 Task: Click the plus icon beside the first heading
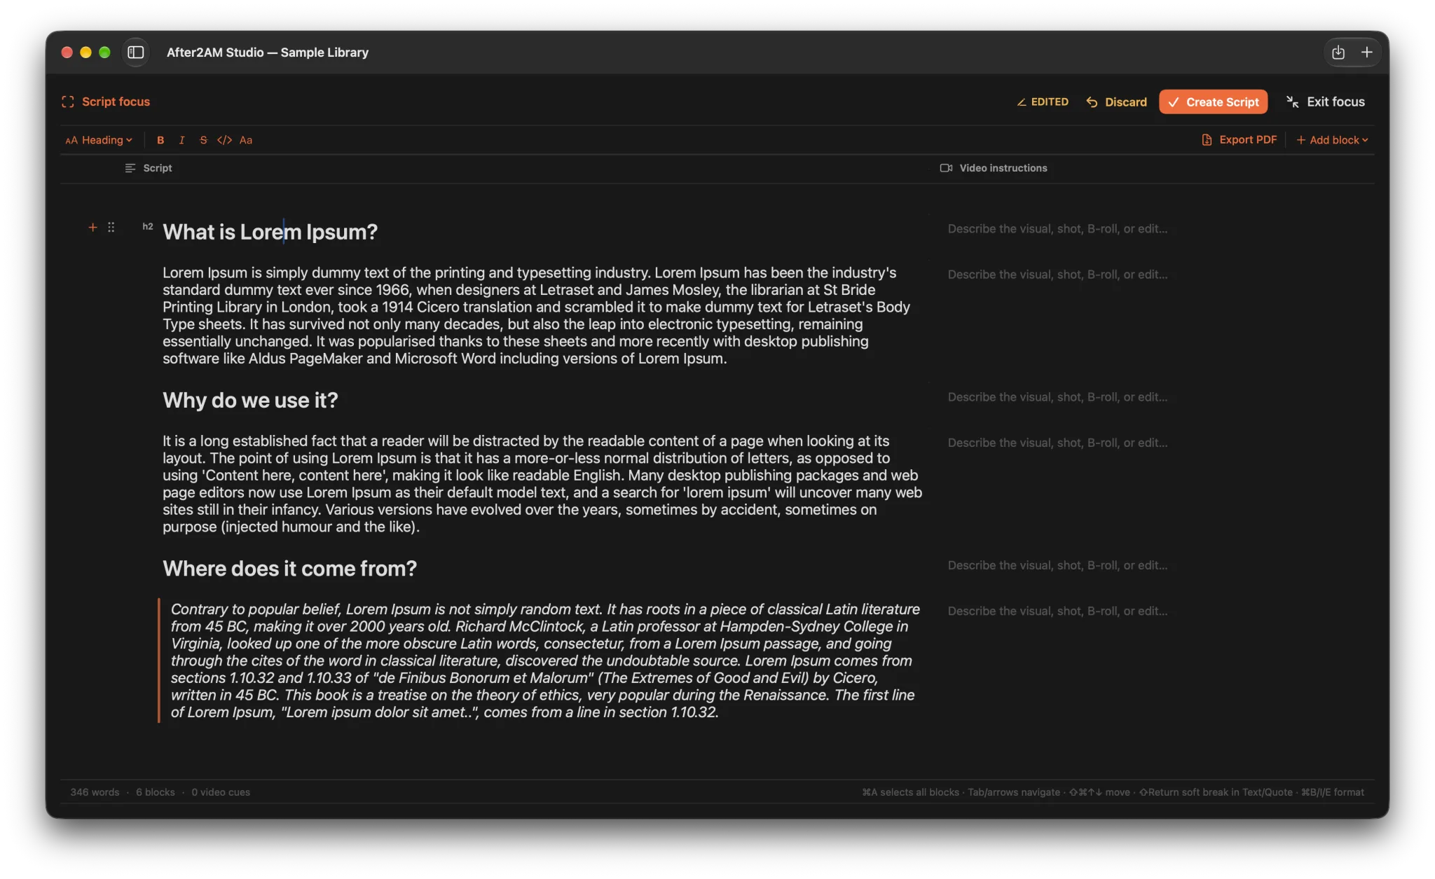[92, 227]
